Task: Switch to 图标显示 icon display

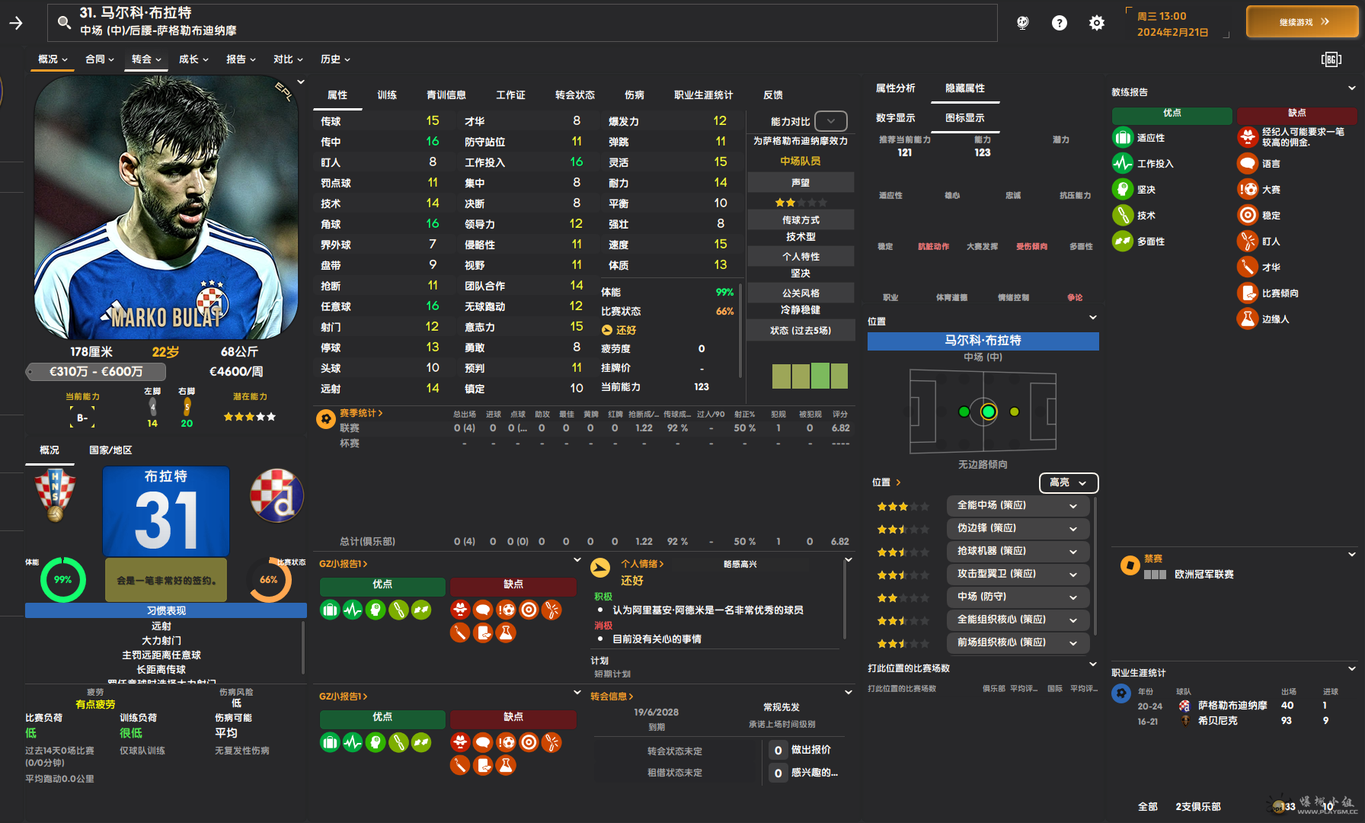Action: point(964,118)
